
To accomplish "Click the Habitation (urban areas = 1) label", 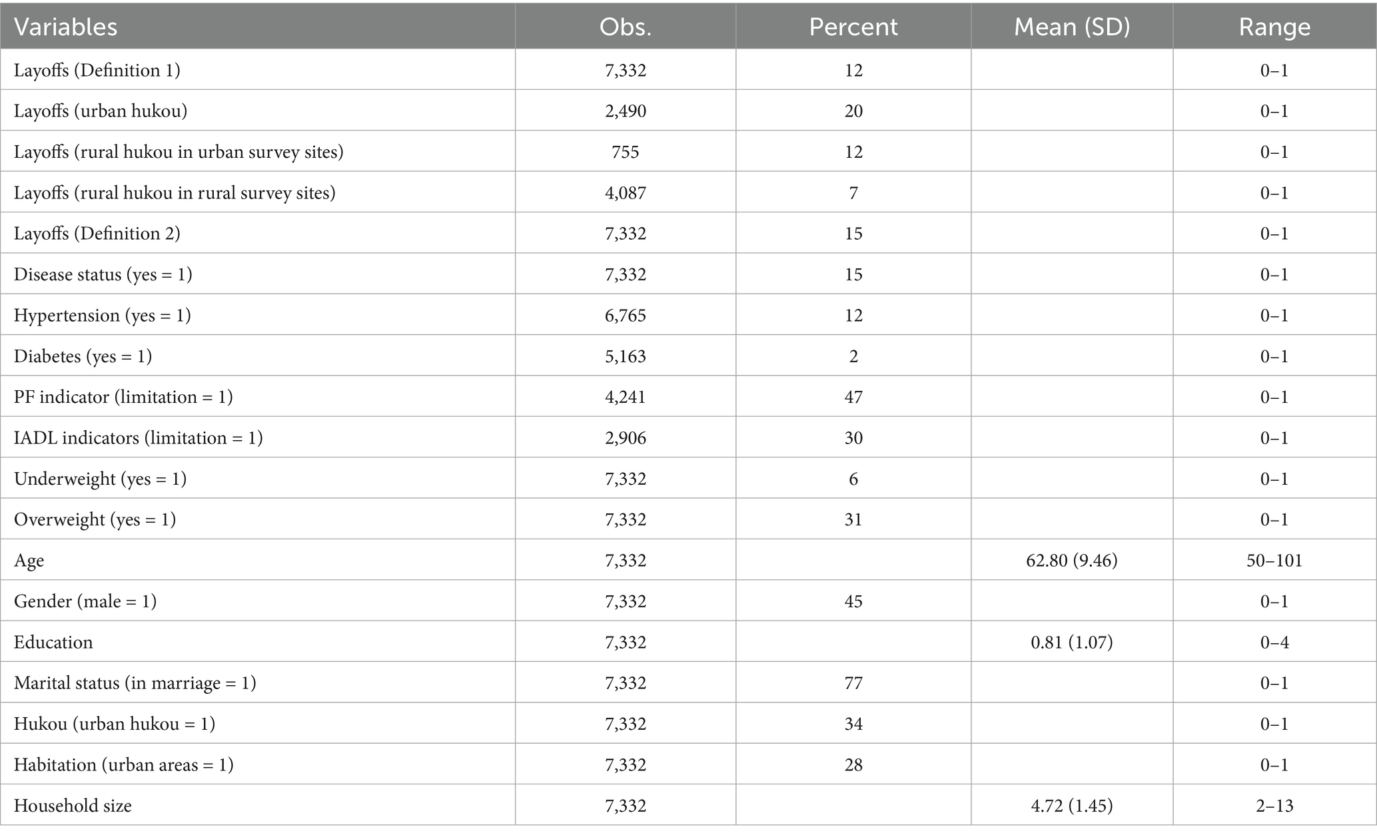I will tap(124, 764).
